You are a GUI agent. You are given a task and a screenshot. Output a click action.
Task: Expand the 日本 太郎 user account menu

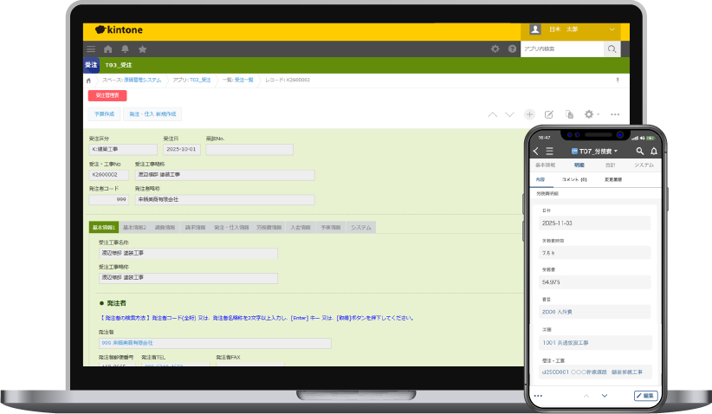point(612,29)
